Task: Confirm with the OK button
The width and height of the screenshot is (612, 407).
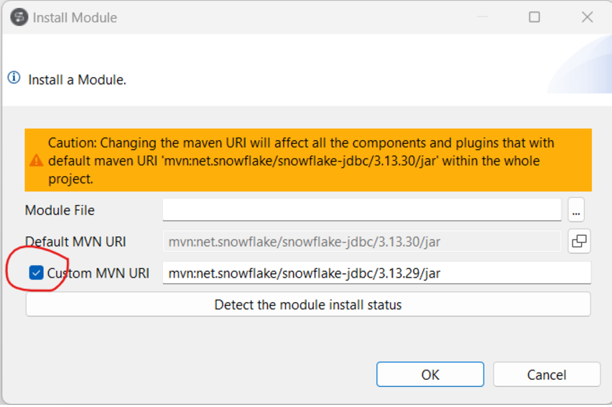Action: pos(430,375)
